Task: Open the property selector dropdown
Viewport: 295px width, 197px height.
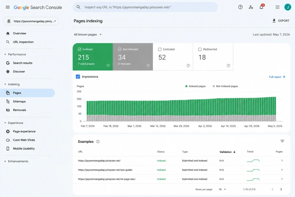Action: point(31,21)
